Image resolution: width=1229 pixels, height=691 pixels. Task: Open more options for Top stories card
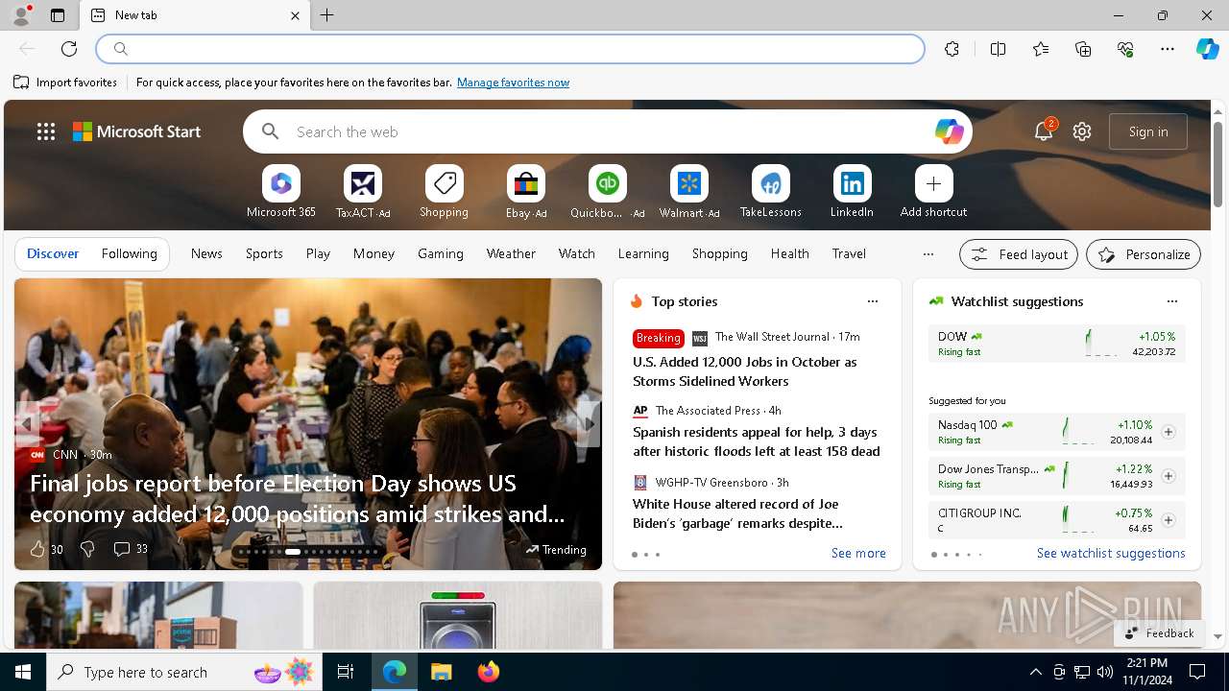(x=873, y=301)
